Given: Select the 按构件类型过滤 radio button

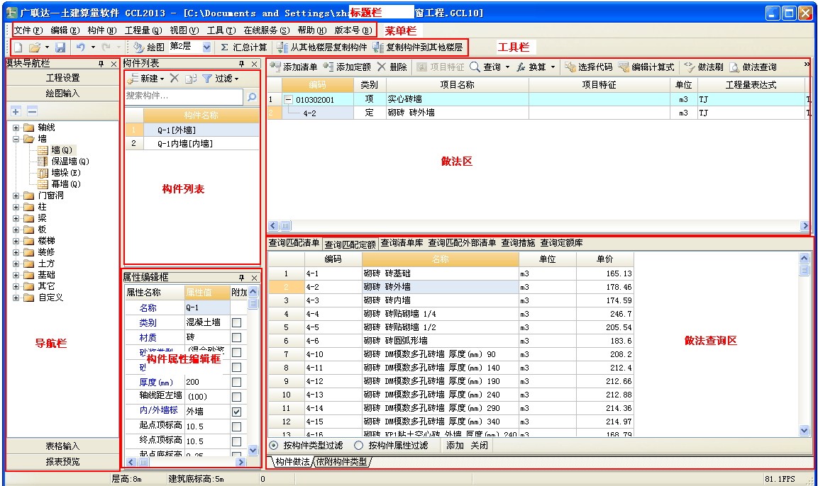Looking at the screenshot, I should click(x=273, y=446).
